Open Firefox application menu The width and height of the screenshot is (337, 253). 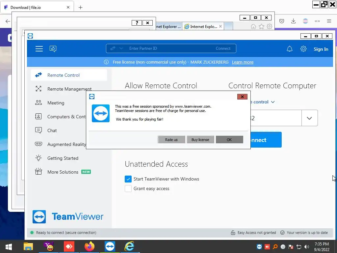(x=329, y=21)
